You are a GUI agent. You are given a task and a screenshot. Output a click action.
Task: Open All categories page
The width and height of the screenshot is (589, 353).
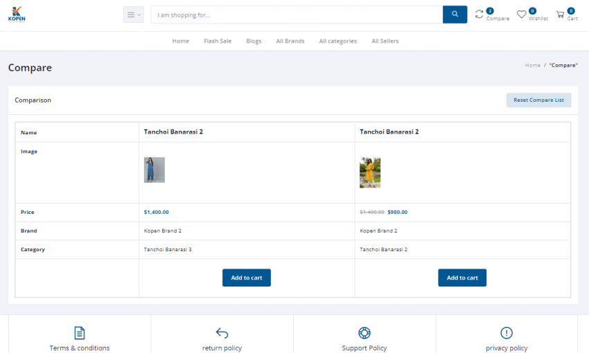(338, 41)
